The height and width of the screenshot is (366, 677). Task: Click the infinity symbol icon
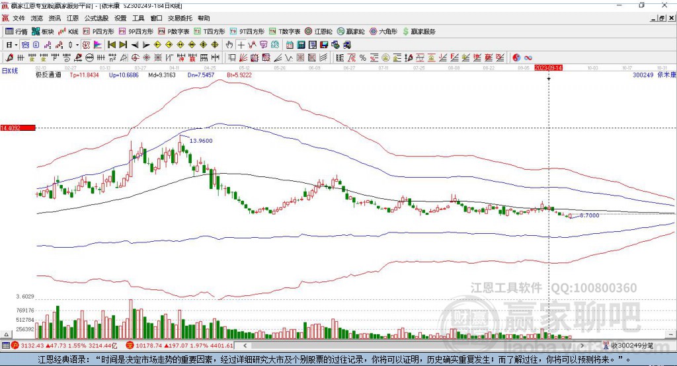pos(528,57)
